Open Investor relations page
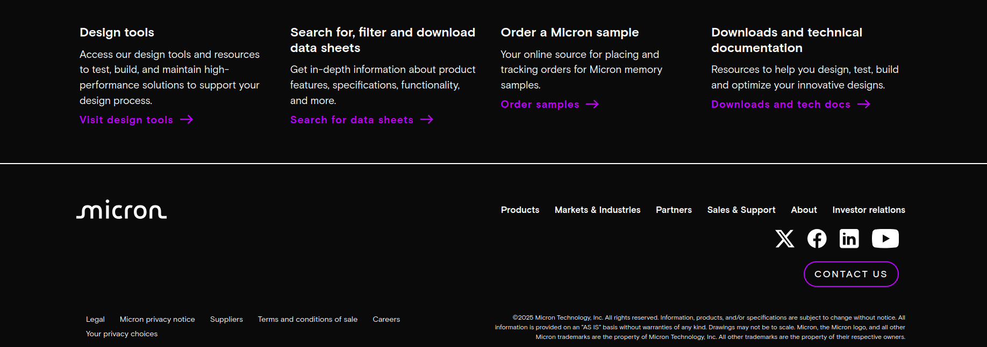Viewport: 987px width, 347px height. (x=869, y=210)
